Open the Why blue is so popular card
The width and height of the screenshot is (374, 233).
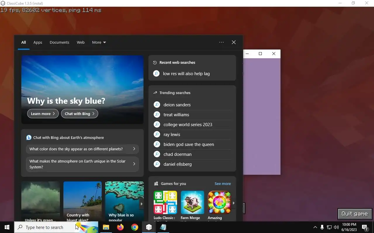coord(124,201)
